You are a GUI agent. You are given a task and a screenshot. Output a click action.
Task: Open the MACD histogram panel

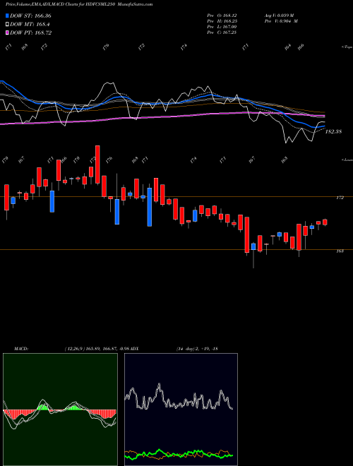click(60, 410)
